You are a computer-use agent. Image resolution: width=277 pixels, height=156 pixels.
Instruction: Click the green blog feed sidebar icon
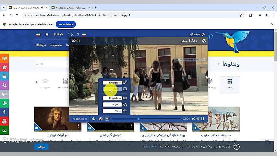[x=5, y=103]
